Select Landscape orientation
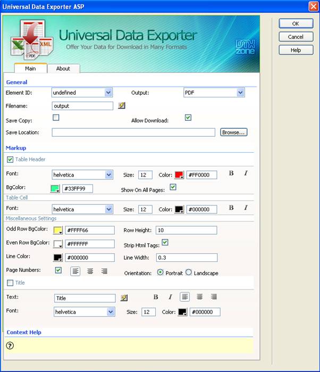The image size is (320, 372). click(x=189, y=272)
